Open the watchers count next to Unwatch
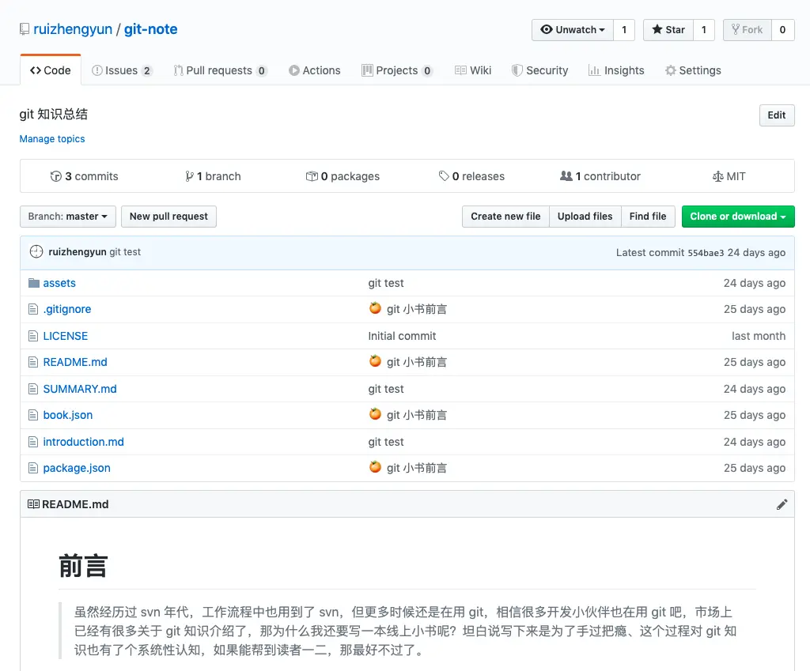 pyautogui.click(x=624, y=30)
